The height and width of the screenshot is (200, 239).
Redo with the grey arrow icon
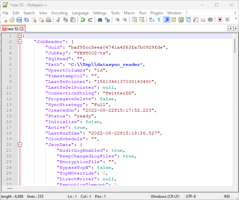pos(90,20)
